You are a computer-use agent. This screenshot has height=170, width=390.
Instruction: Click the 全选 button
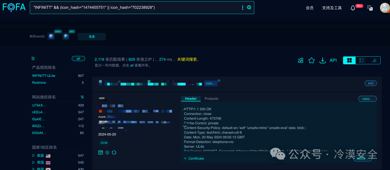(92, 36)
